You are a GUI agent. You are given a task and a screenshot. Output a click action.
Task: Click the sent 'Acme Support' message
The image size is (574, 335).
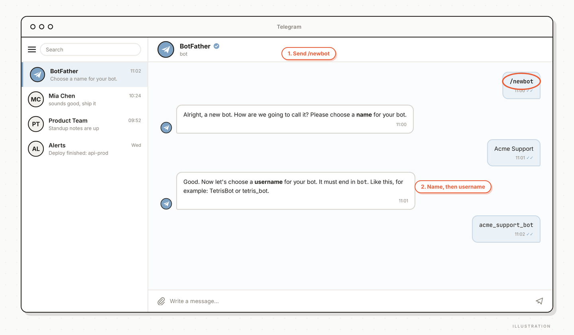click(x=514, y=153)
